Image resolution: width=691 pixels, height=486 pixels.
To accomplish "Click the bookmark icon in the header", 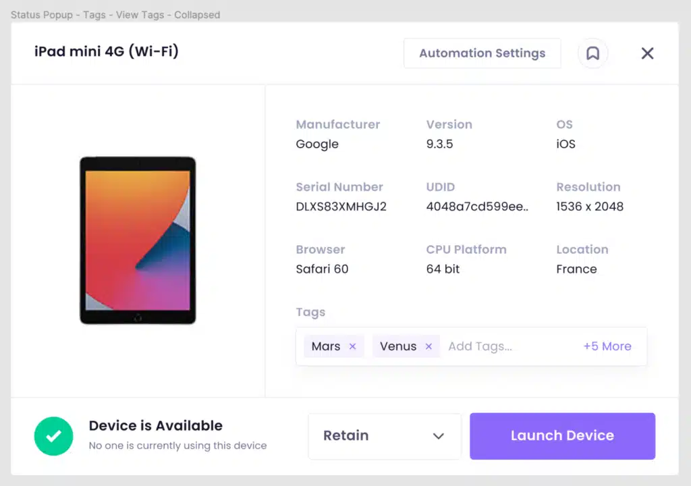I will coord(592,53).
